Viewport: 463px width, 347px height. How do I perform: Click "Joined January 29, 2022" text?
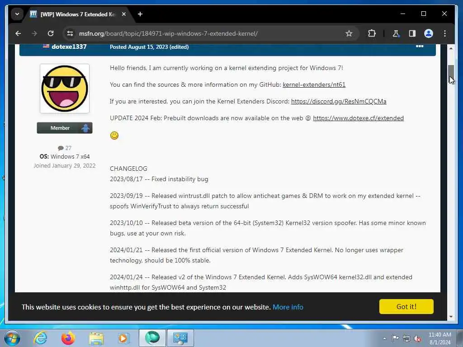[65, 166]
